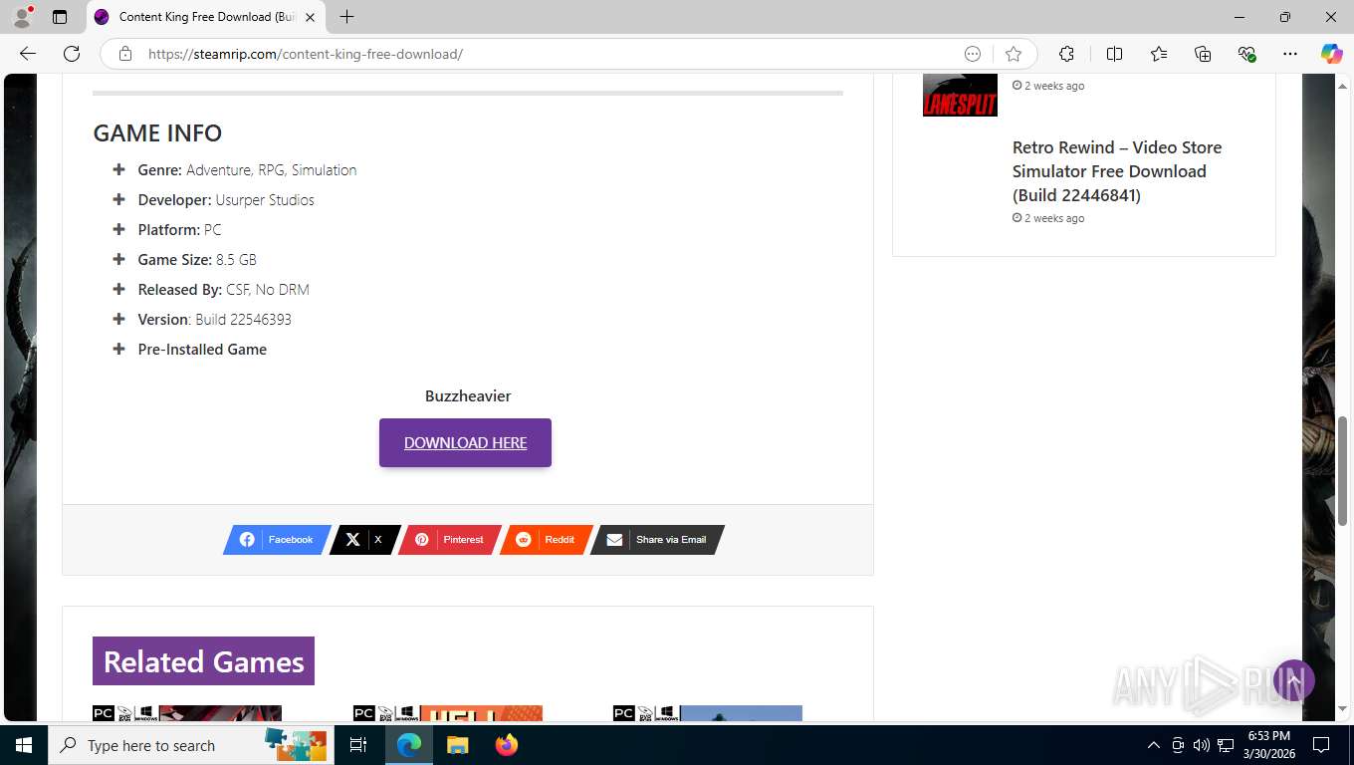This screenshot has height=765, width=1354.
Task: Open Retro Rewind Video Store Simulator link
Action: [1117, 171]
